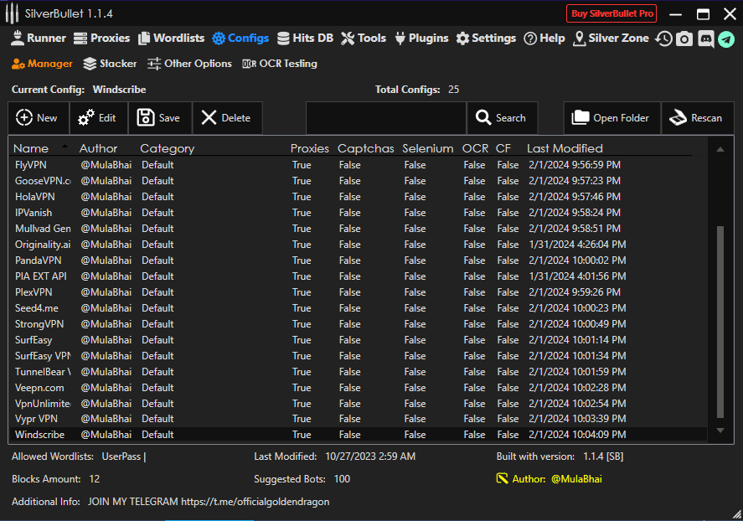The width and height of the screenshot is (743, 521).
Task: Sort by the Category column header
Action: click(168, 149)
